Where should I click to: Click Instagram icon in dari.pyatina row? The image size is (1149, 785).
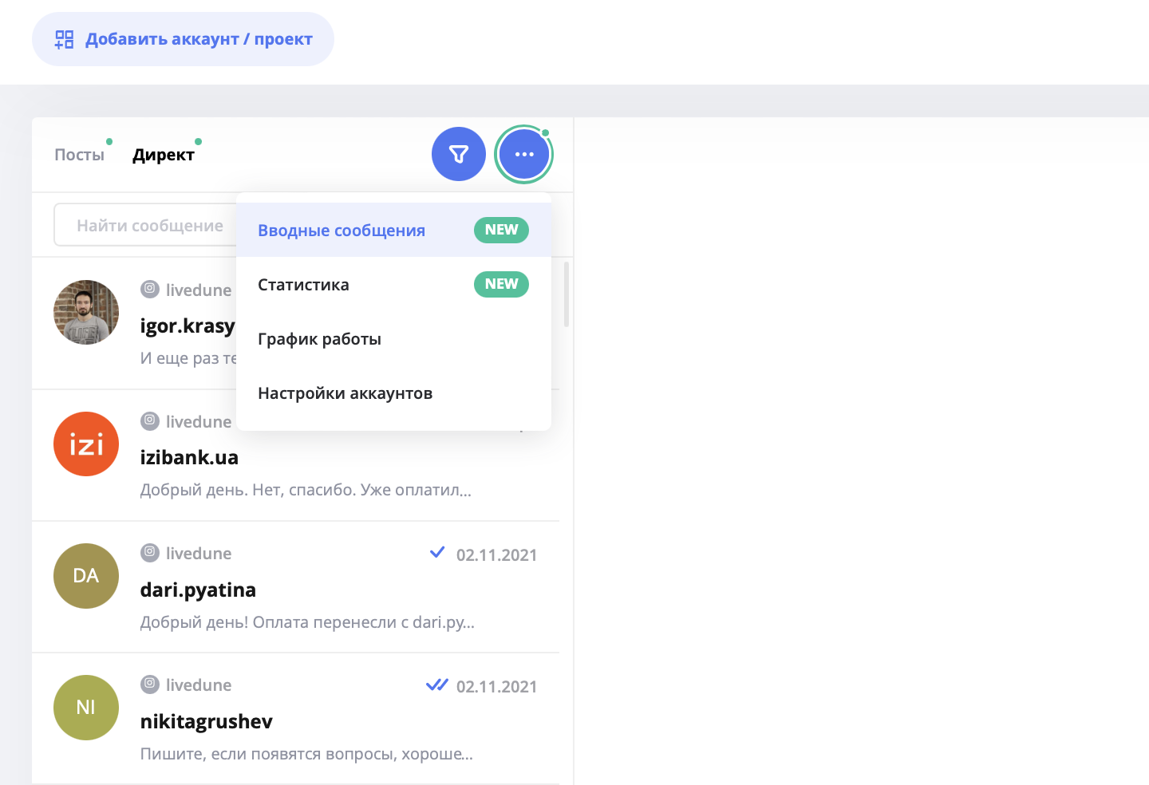coord(150,552)
